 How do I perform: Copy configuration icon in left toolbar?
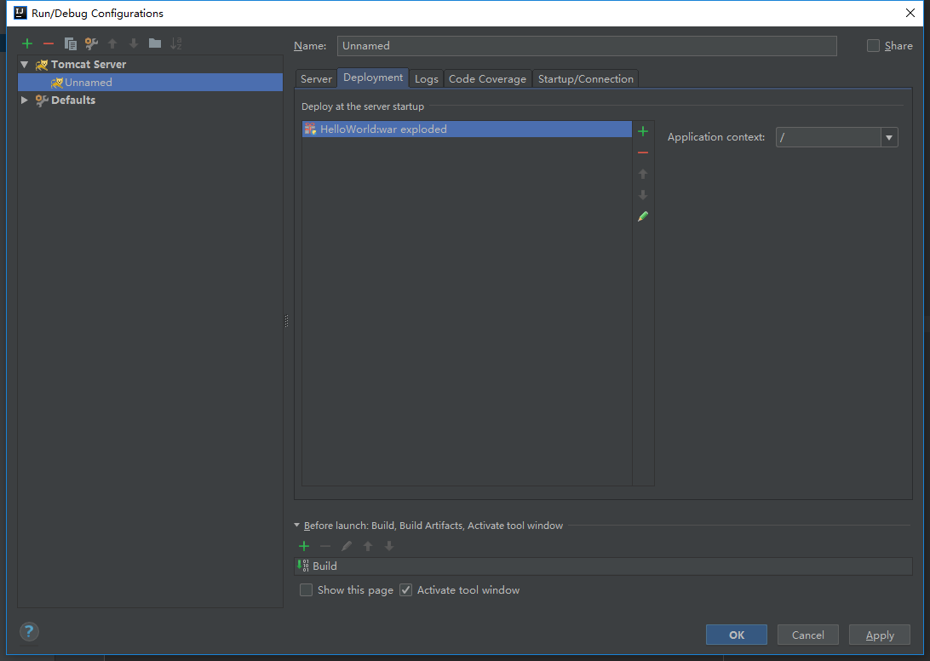click(70, 43)
